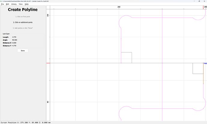
Task: Select the Length value 4.779
Action: coord(14,37)
